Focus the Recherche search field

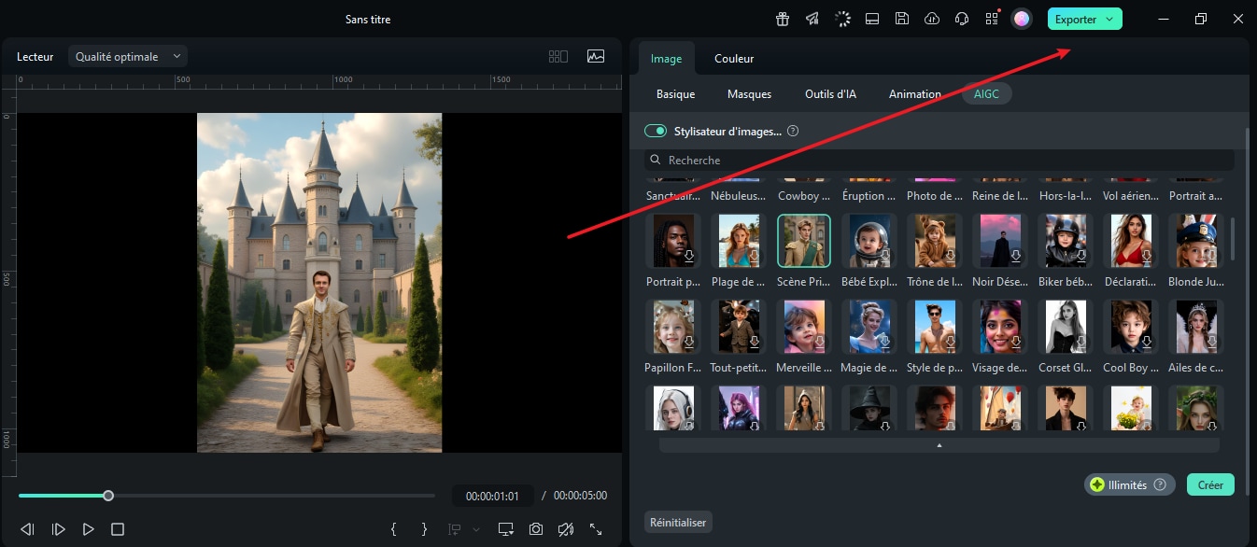pyautogui.click(x=939, y=160)
